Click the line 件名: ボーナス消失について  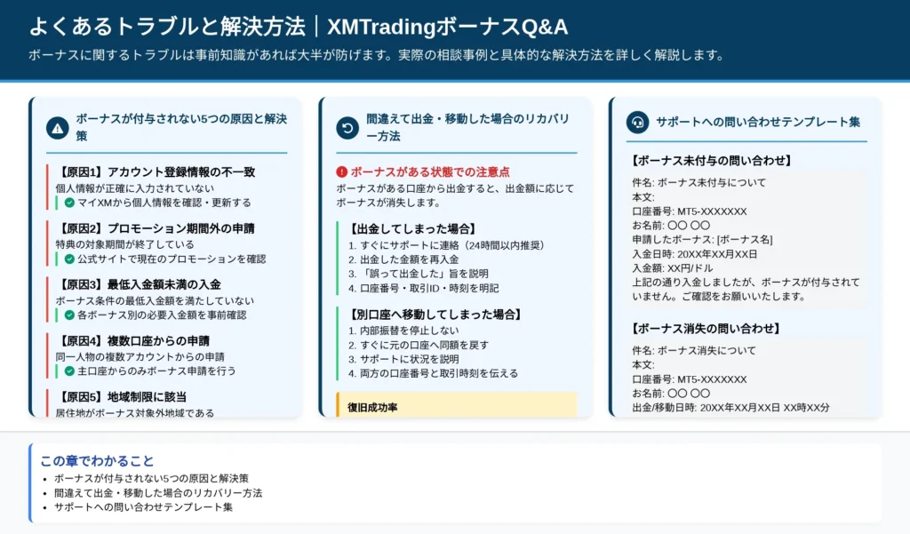click(x=694, y=351)
